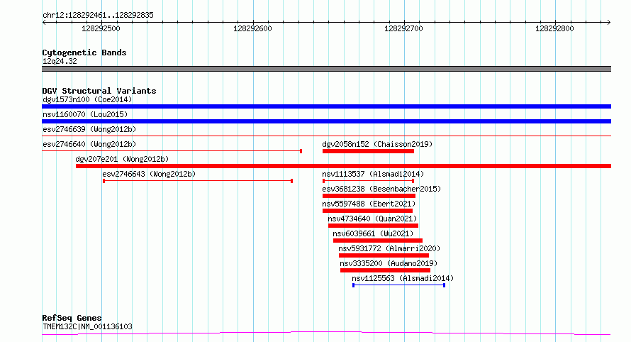
Task: Open the dgv2058n152 (Chaisson2019) label
Action: (377, 144)
